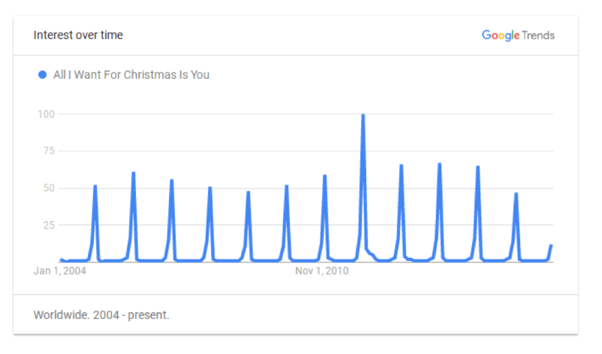Screen dimensions: 602x354
Task: Select the All I Want For Christmas Is You legend label
Action: pos(131,75)
